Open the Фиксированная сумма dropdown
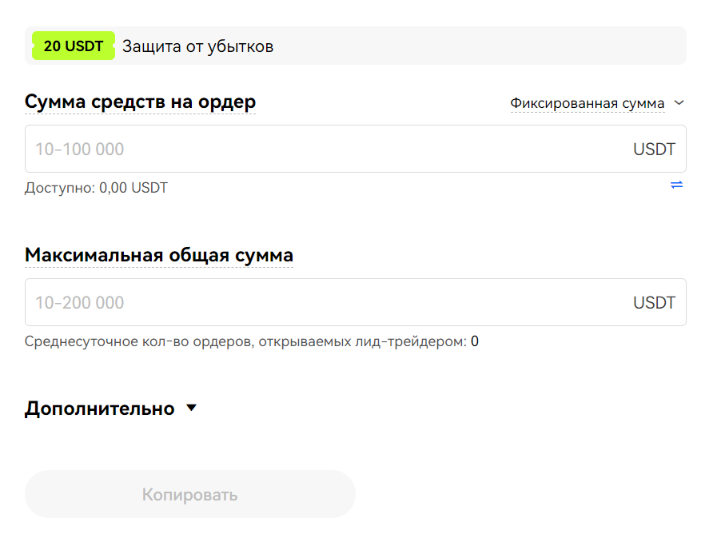 (588, 104)
